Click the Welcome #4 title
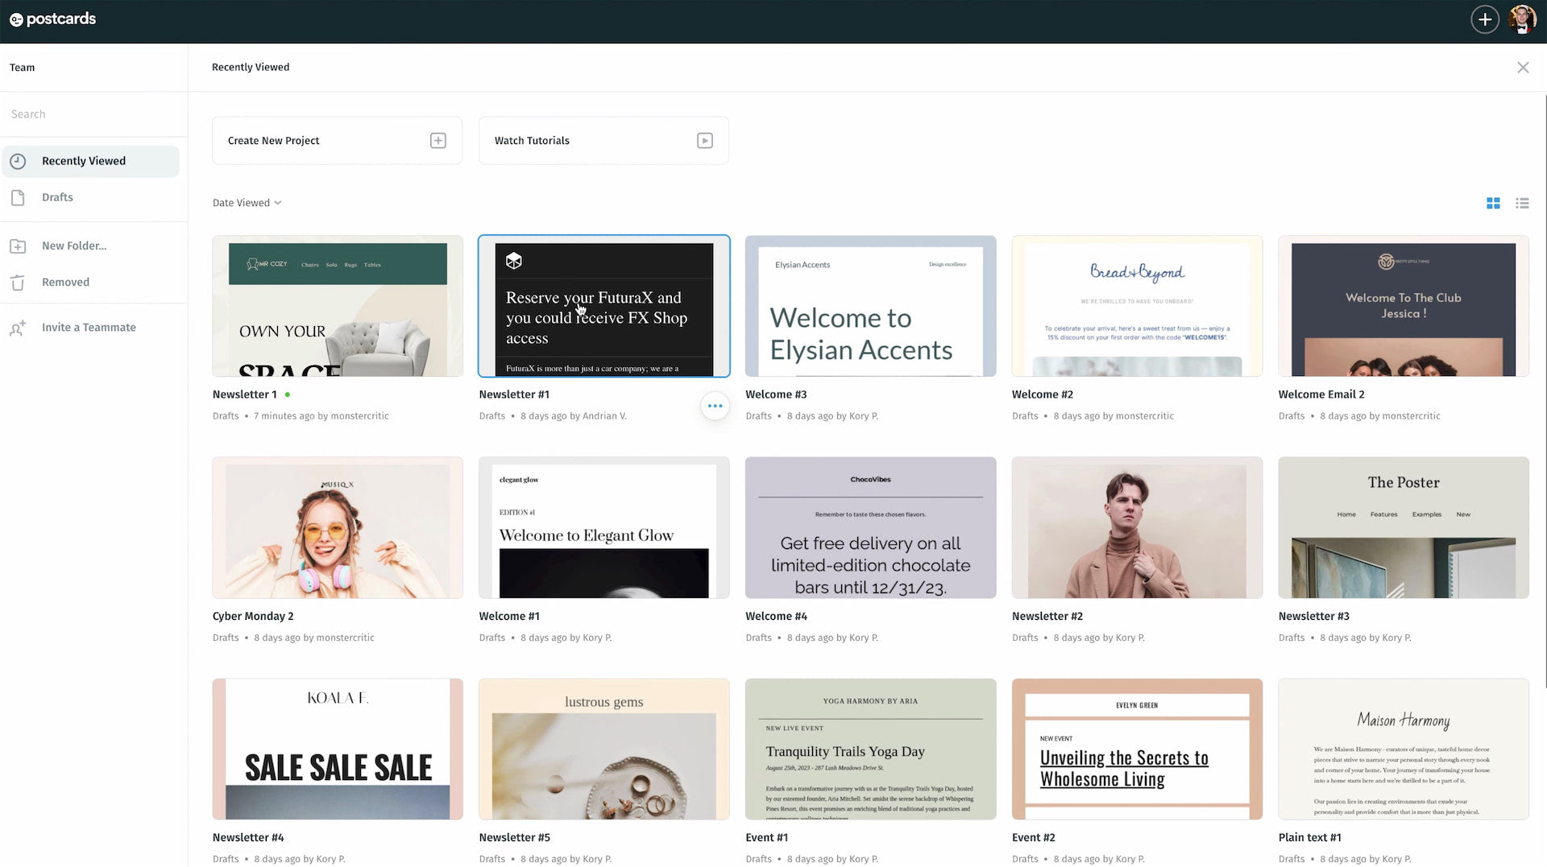This screenshot has height=867, width=1547. (776, 616)
